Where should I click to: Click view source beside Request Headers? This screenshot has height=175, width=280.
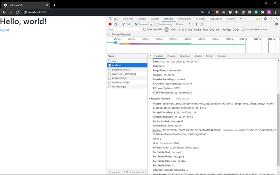182,99
